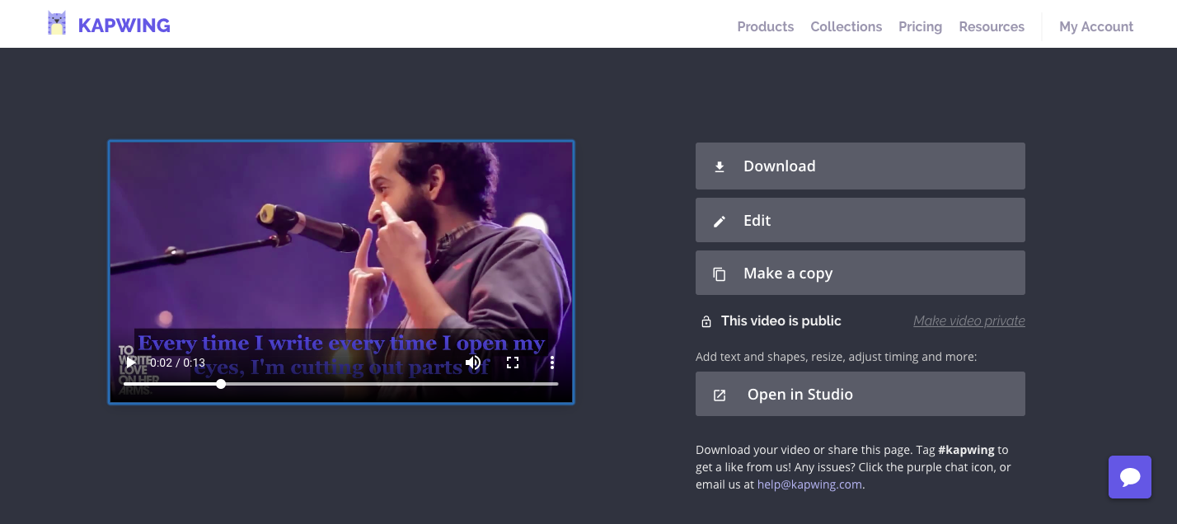Click the Kapwing cat logo icon

(57, 24)
